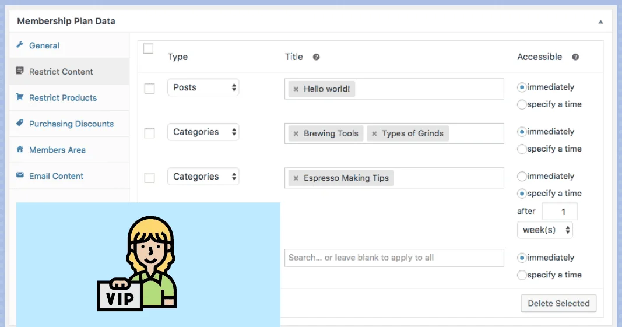Click the Search or leave blank field
Screen dimensions: 622x327
(394, 258)
